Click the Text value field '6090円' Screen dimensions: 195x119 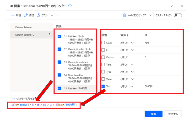click(148, 86)
